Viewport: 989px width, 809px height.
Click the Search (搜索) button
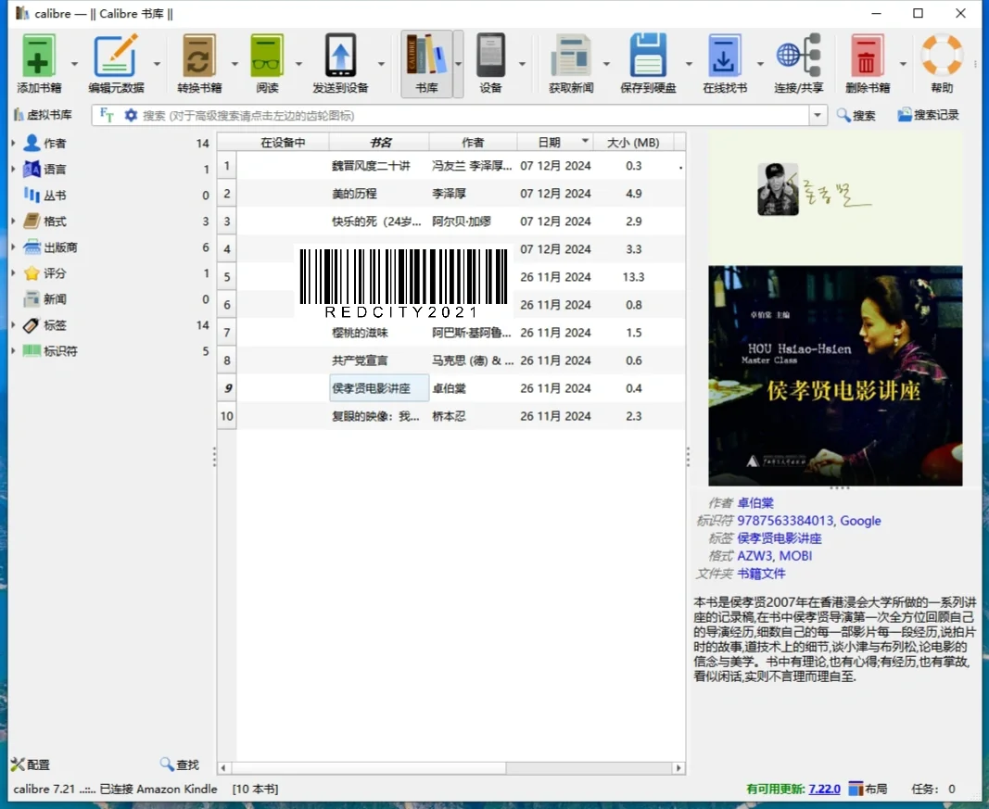coord(856,115)
